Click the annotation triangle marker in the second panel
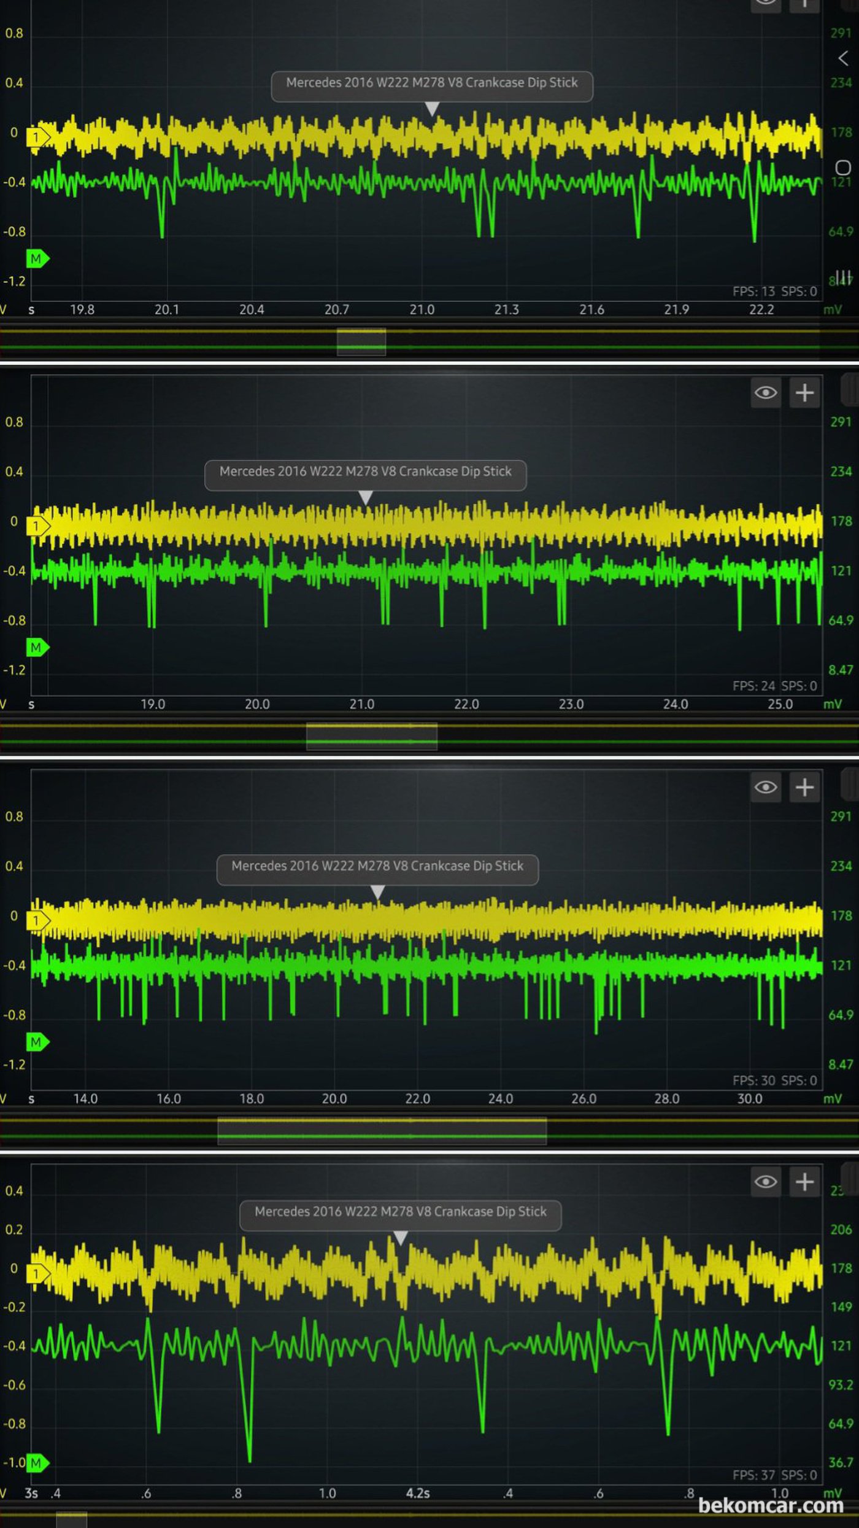Image resolution: width=859 pixels, height=1528 pixels. 366,497
